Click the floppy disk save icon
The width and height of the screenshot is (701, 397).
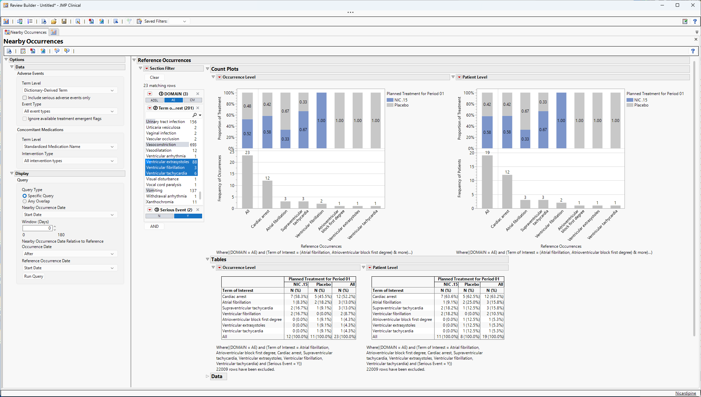(64, 21)
